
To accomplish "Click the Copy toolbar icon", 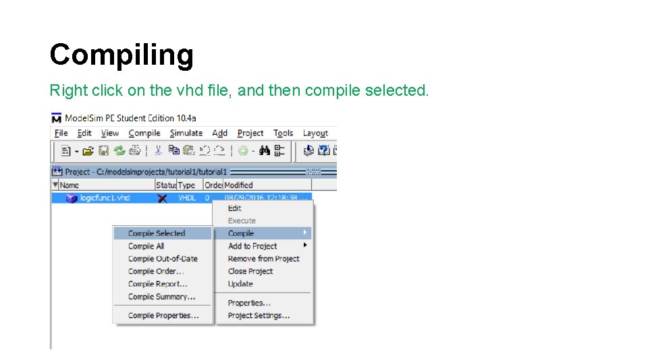I will [x=174, y=150].
